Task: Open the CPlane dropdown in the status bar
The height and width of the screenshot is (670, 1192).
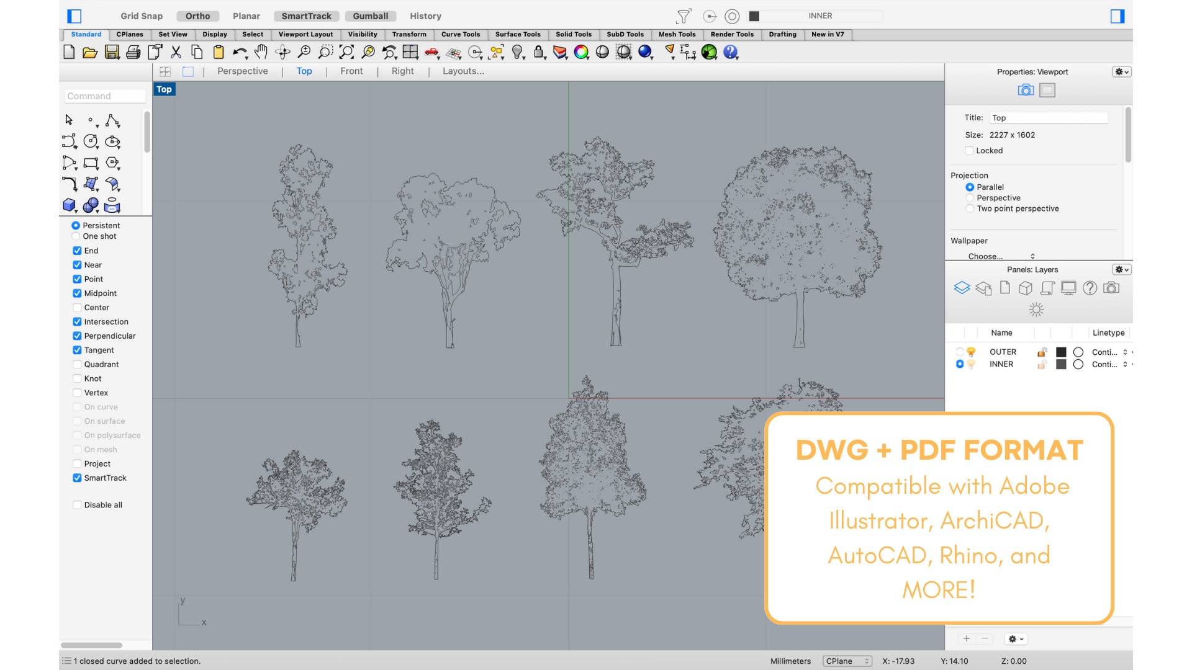Action: click(847, 661)
